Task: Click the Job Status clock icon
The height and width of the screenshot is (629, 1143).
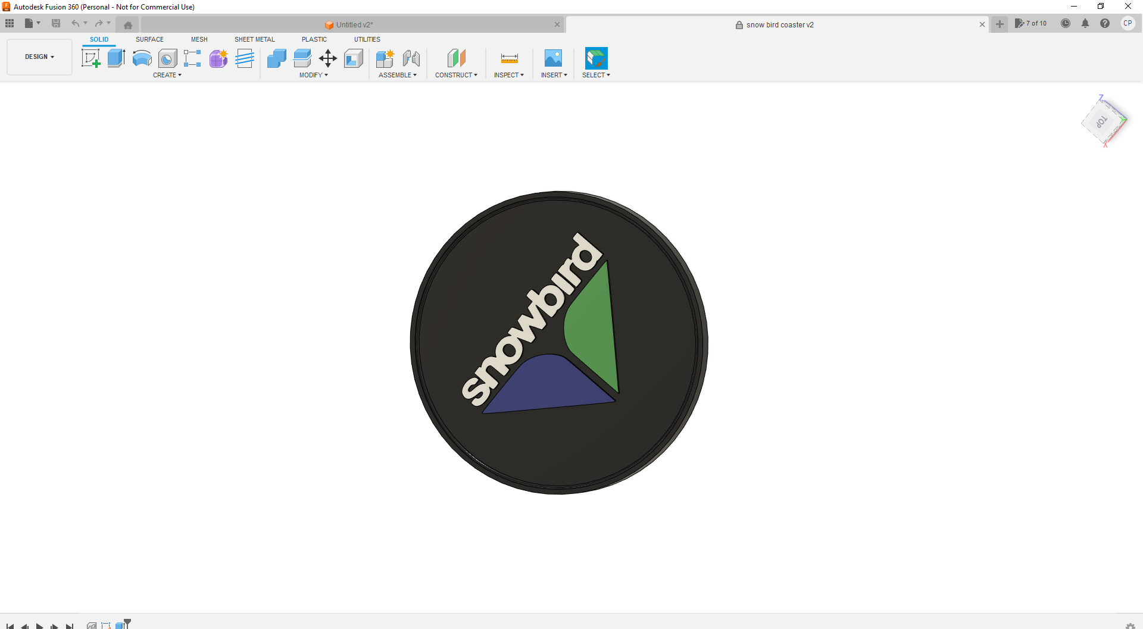Action: [x=1066, y=24]
